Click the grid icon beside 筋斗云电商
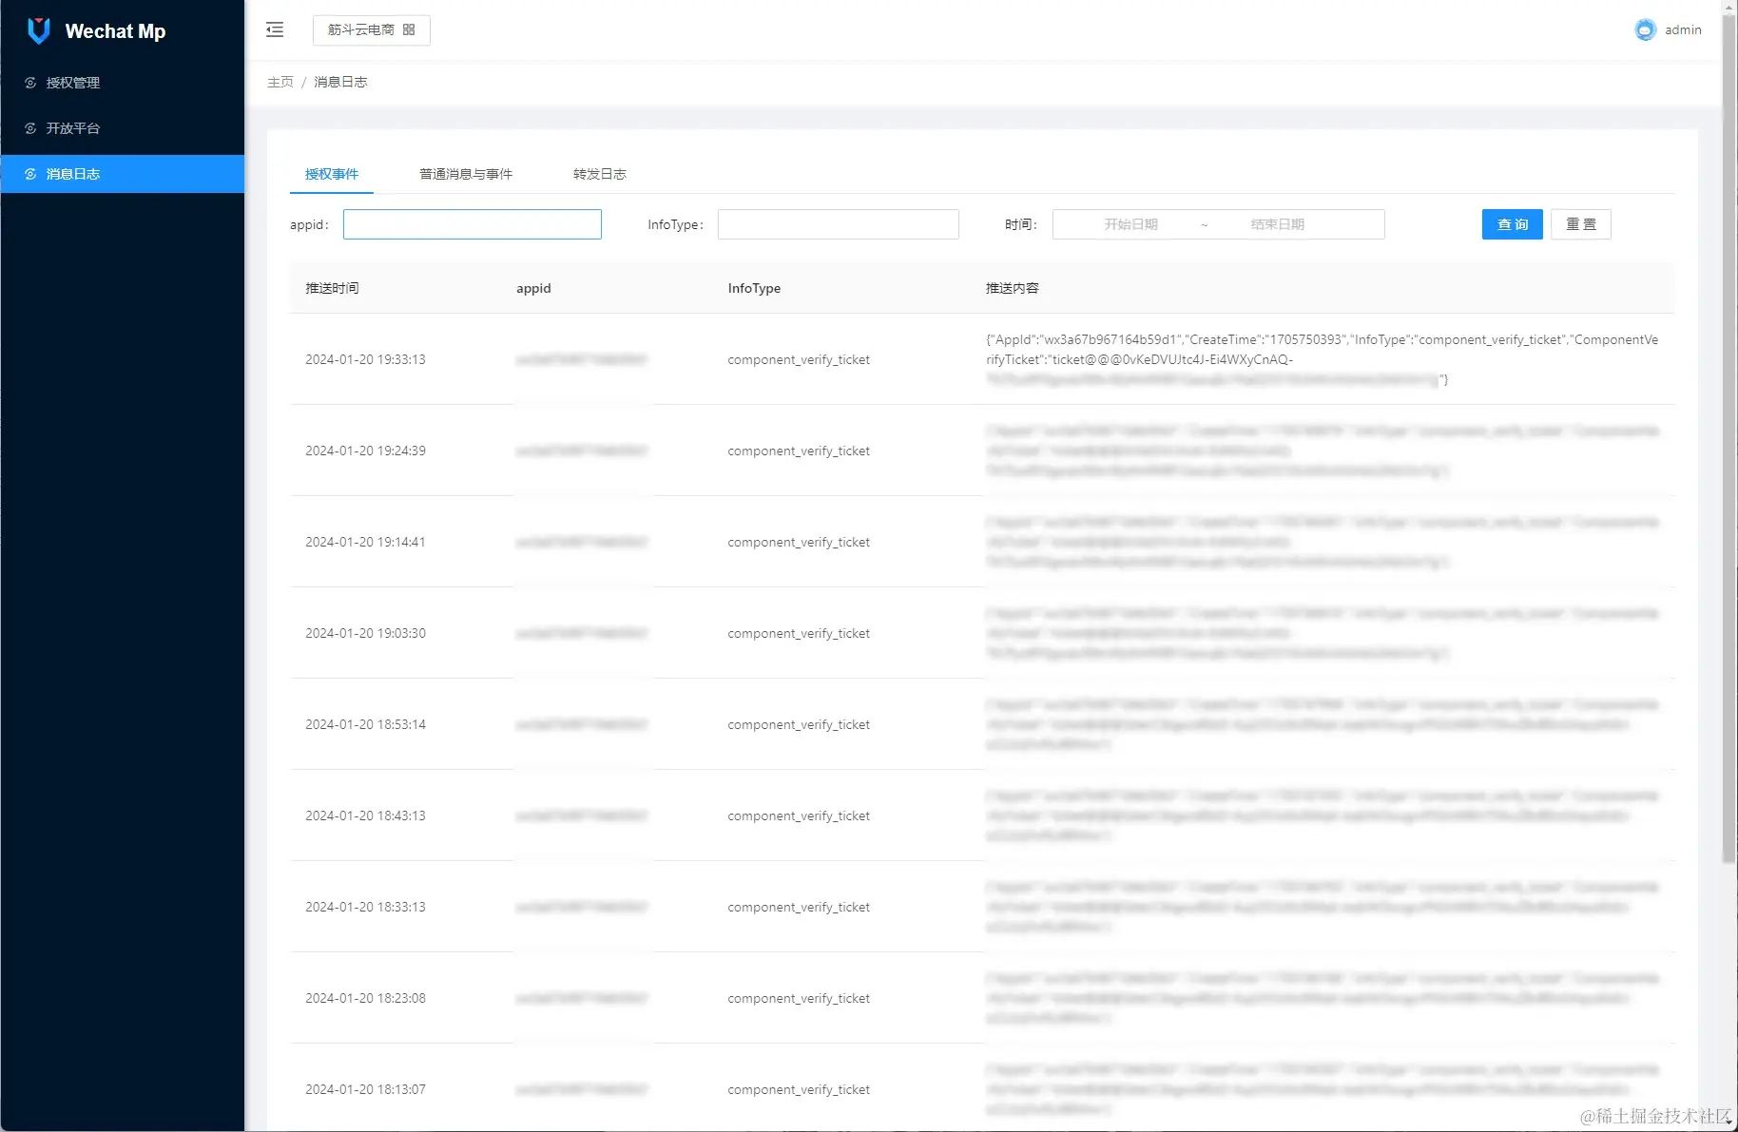Screen dimensions: 1738x1132 [x=409, y=29]
